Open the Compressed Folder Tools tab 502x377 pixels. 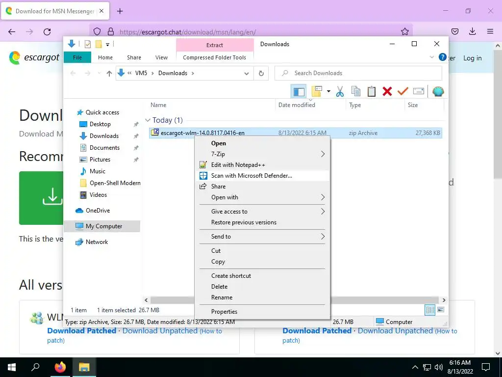tap(215, 57)
